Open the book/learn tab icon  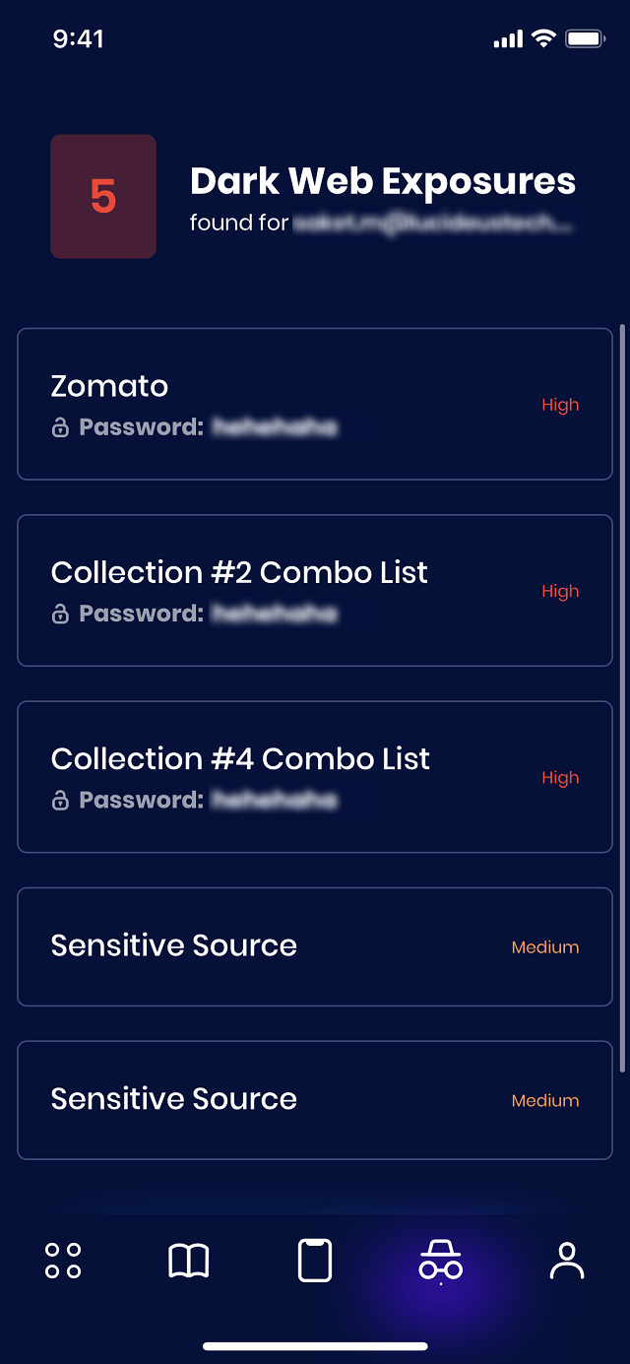pos(189,1261)
